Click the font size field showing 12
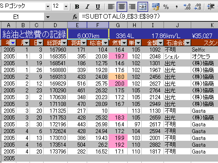218x163 pixels. click(x=58, y=6)
